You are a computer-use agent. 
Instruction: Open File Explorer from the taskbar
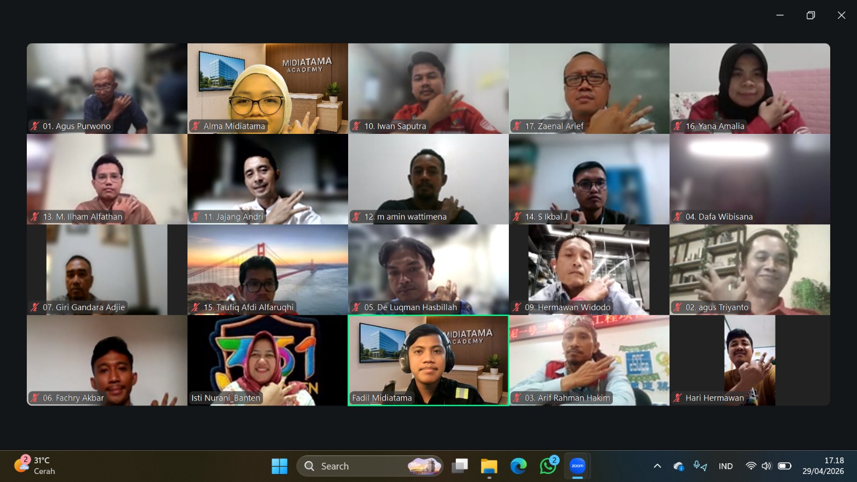[488, 466]
